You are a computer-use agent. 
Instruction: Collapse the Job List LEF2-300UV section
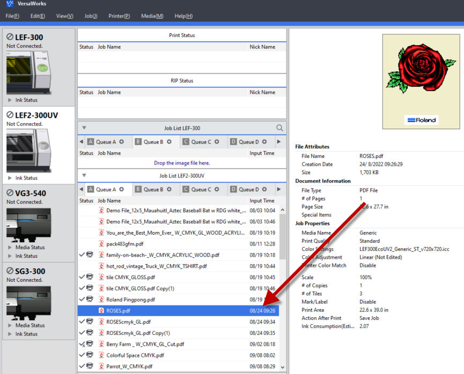point(84,175)
